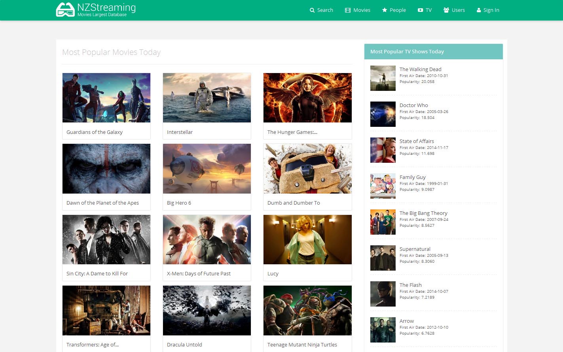Open the NZStreaming site title link

(x=106, y=8)
